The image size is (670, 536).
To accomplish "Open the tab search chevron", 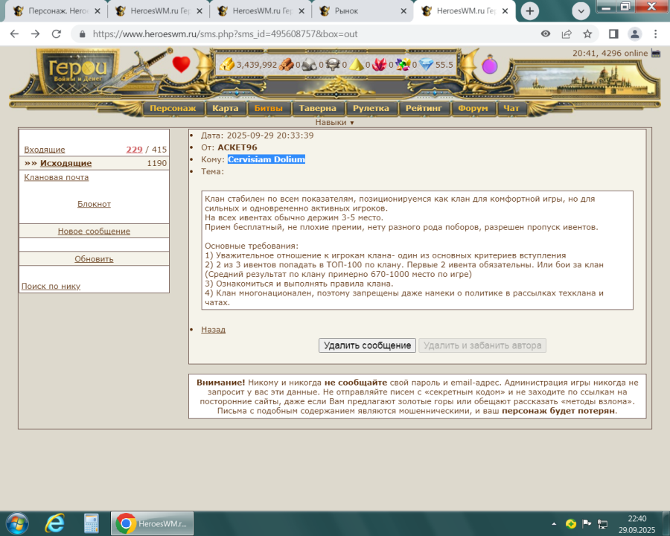I will (x=580, y=11).
